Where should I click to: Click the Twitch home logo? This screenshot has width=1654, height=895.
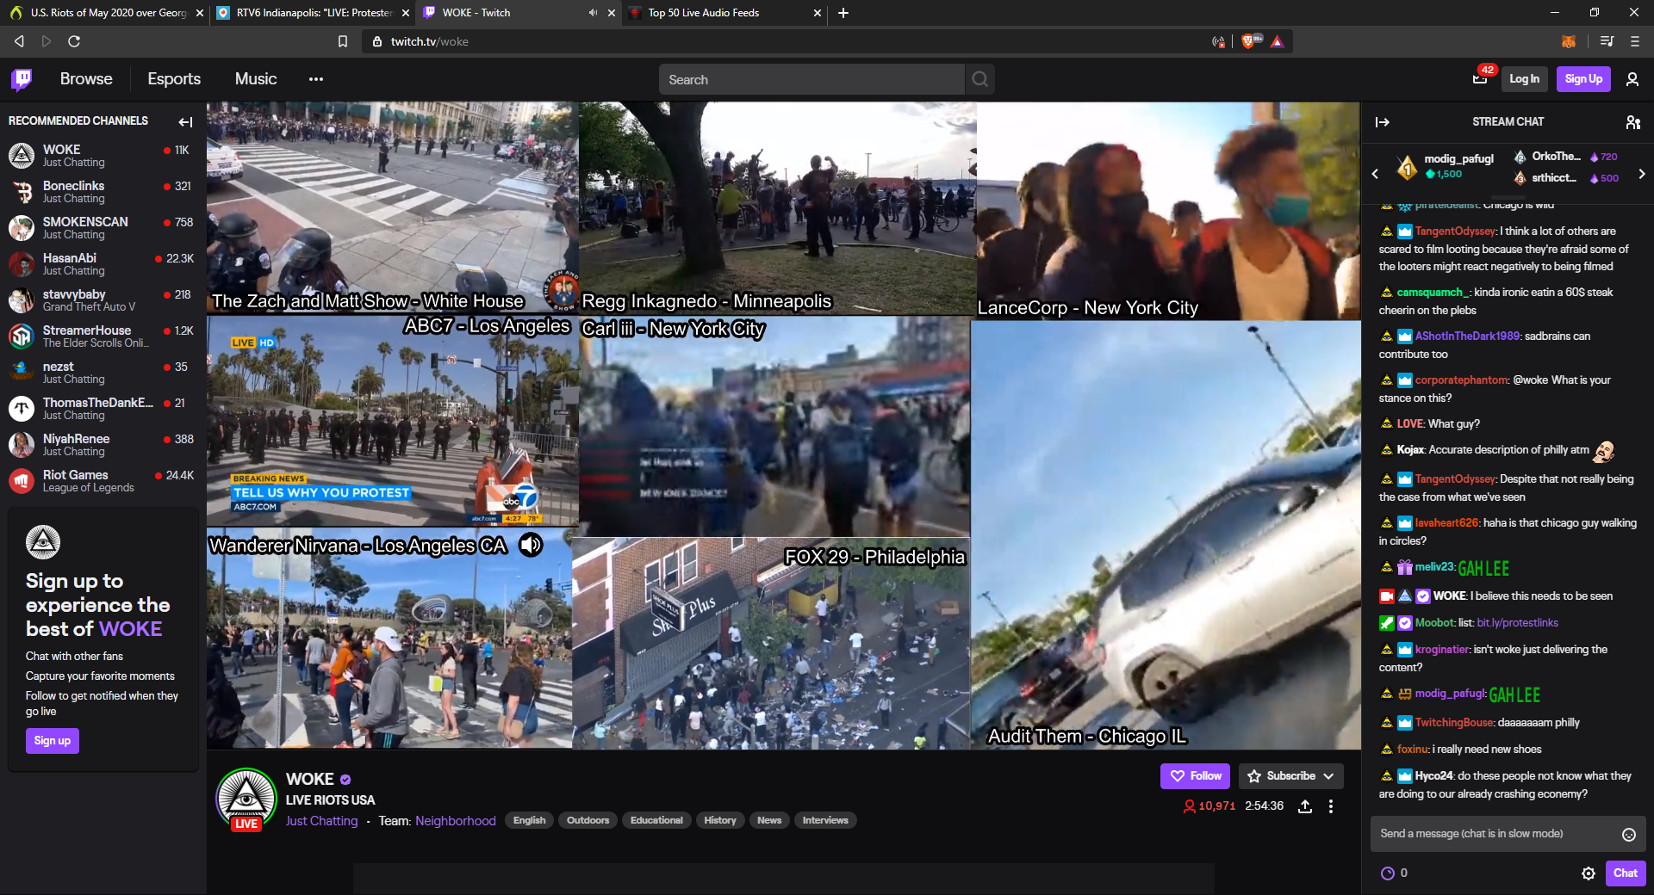coord(22,79)
